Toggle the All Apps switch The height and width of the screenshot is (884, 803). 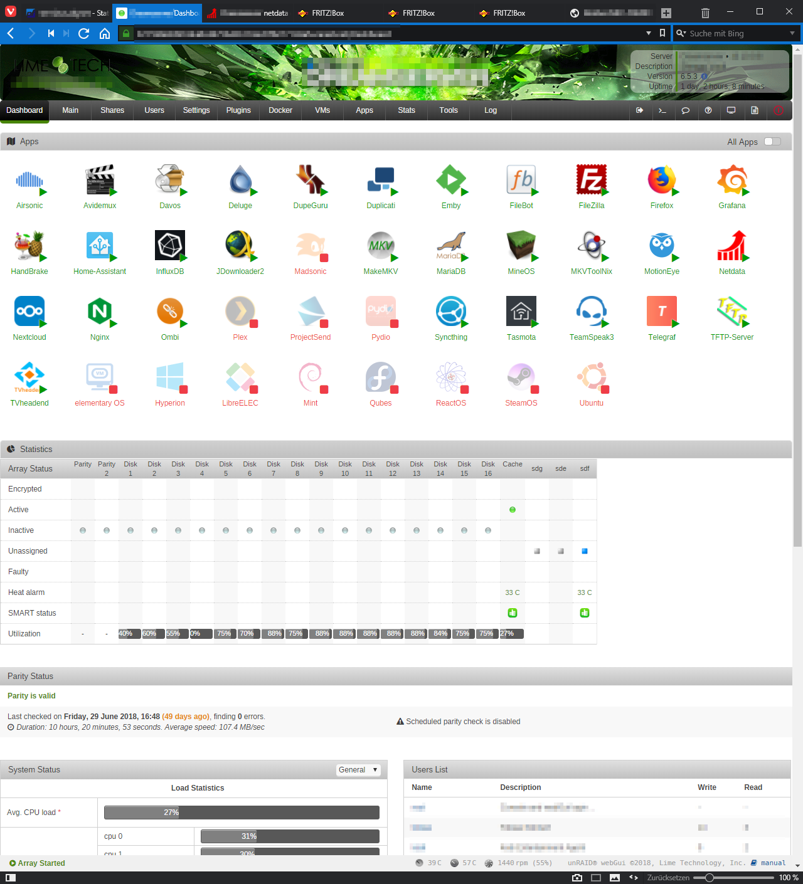pos(773,142)
